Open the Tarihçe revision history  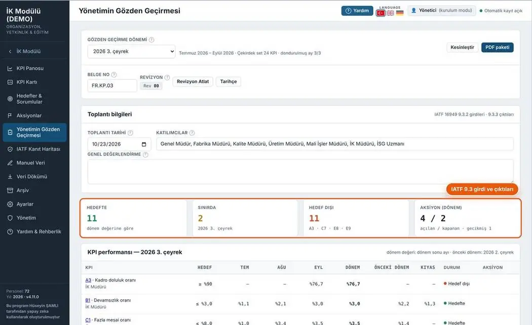coord(229,81)
